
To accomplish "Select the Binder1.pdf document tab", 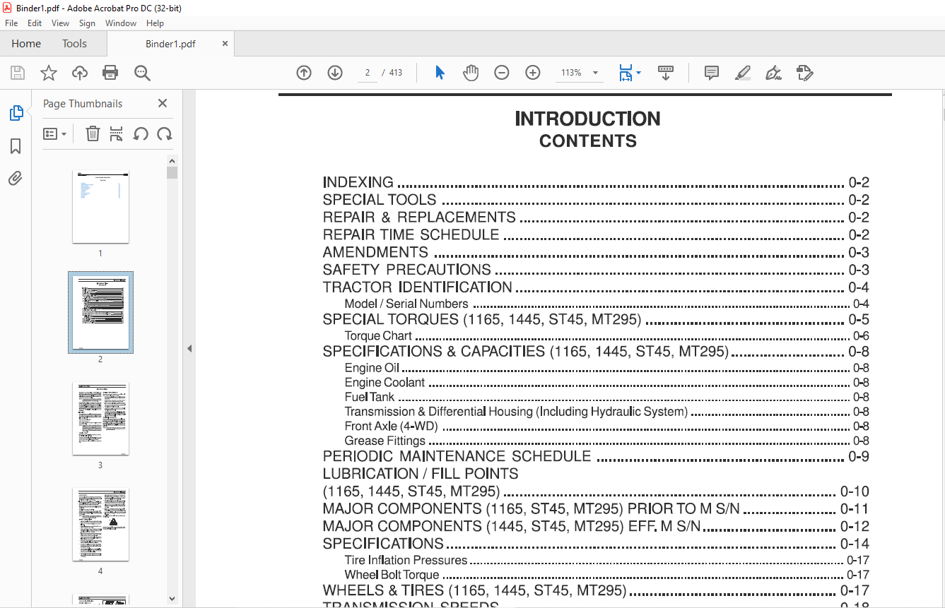I will [x=170, y=44].
